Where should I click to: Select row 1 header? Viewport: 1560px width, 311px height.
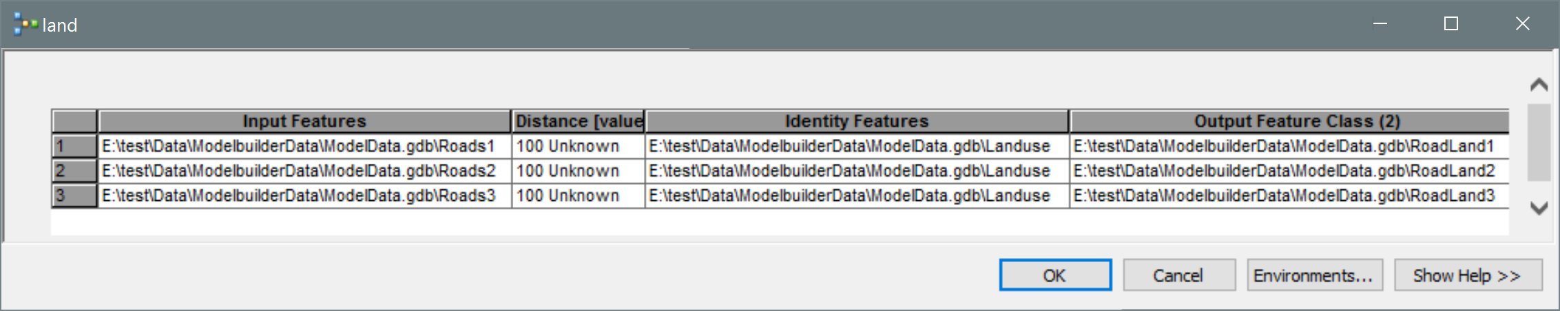click(74, 146)
